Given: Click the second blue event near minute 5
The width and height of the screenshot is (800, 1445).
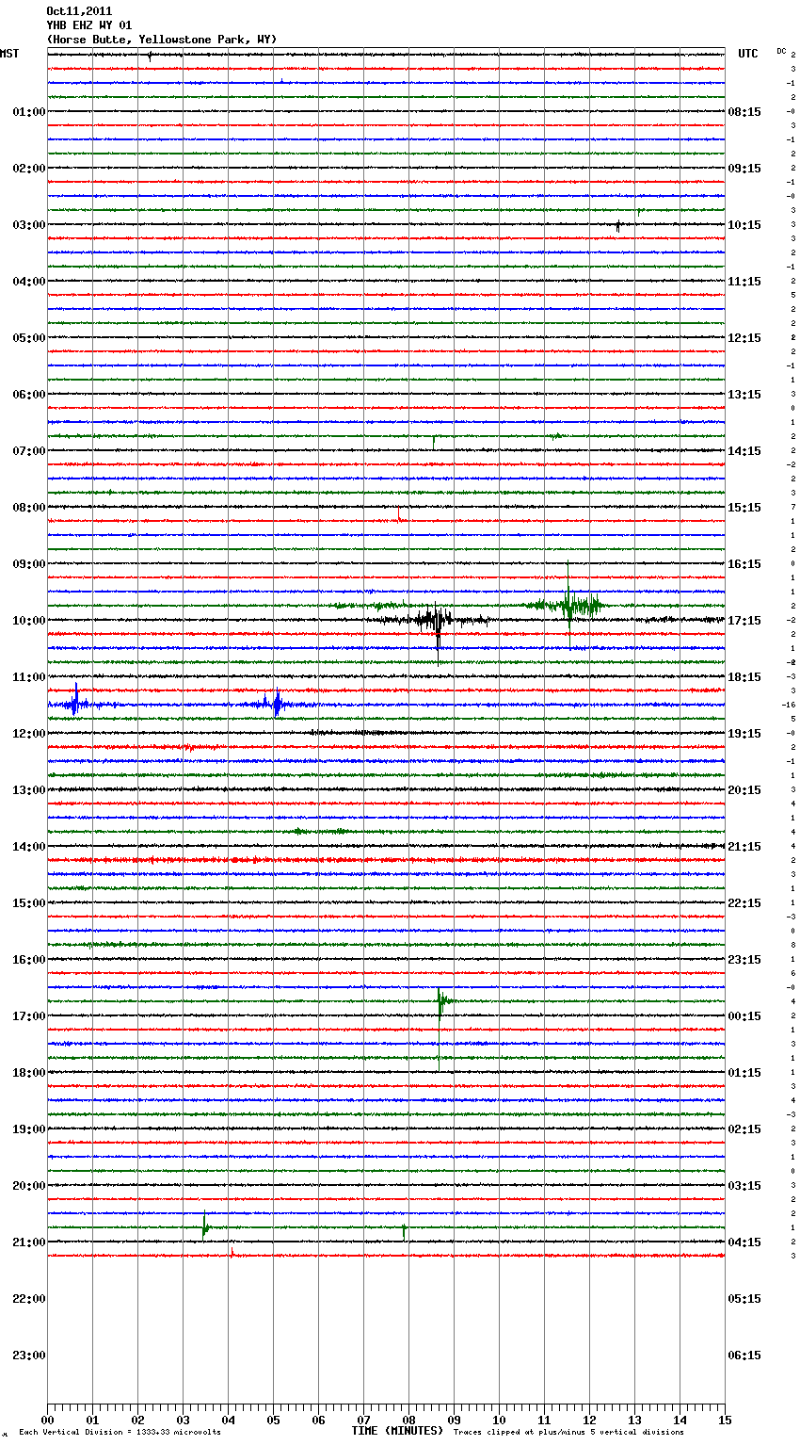Looking at the screenshot, I should pos(276,704).
